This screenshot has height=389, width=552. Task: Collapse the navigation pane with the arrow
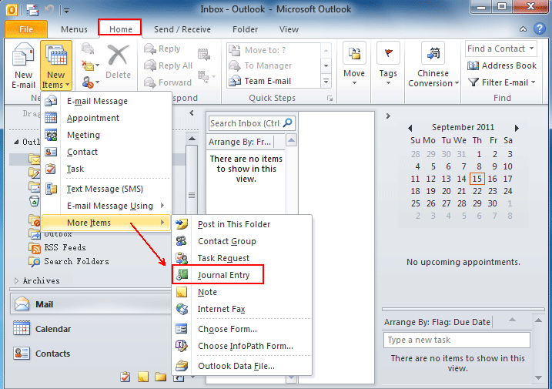click(192, 113)
